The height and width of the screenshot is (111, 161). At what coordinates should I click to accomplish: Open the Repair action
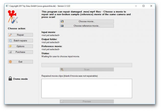tap(20, 35)
